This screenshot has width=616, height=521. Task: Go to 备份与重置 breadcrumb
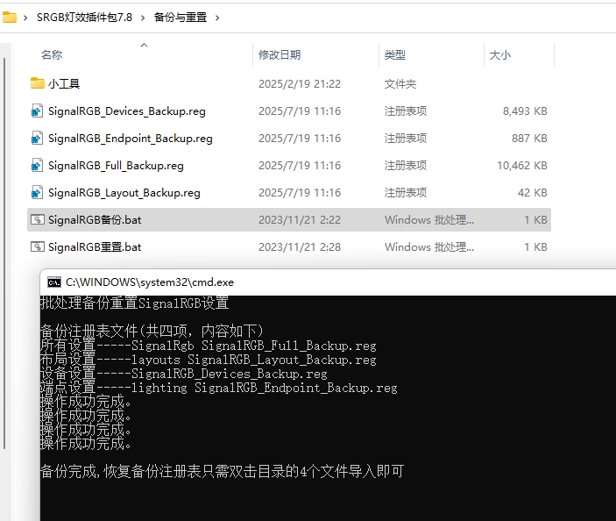(x=181, y=18)
